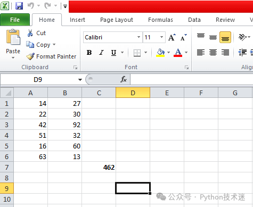Image resolution: width=253 pixels, height=207 pixels.
Task: Select the cell containing 462
Action: tap(99, 167)
